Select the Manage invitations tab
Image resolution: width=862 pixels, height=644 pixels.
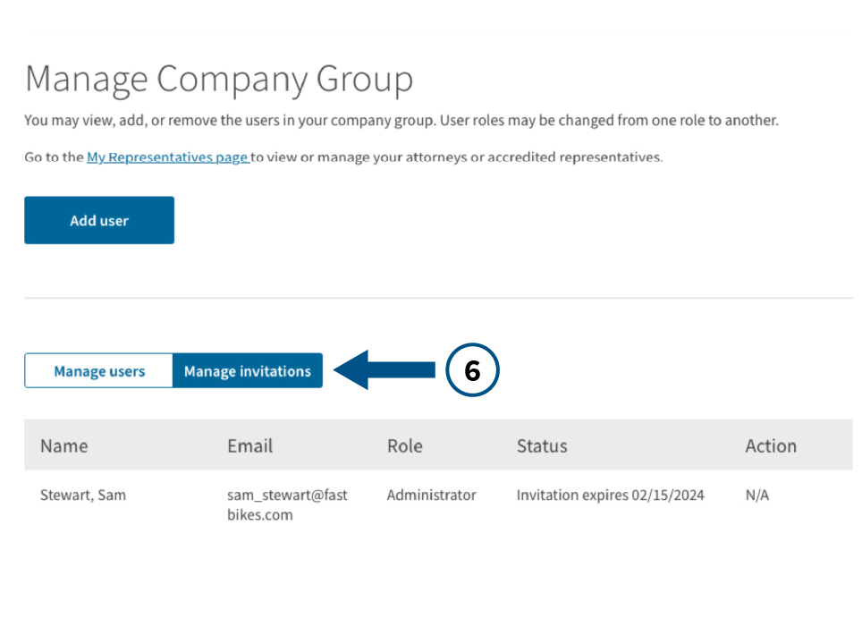pyautogui.click(x=248, y=371)
